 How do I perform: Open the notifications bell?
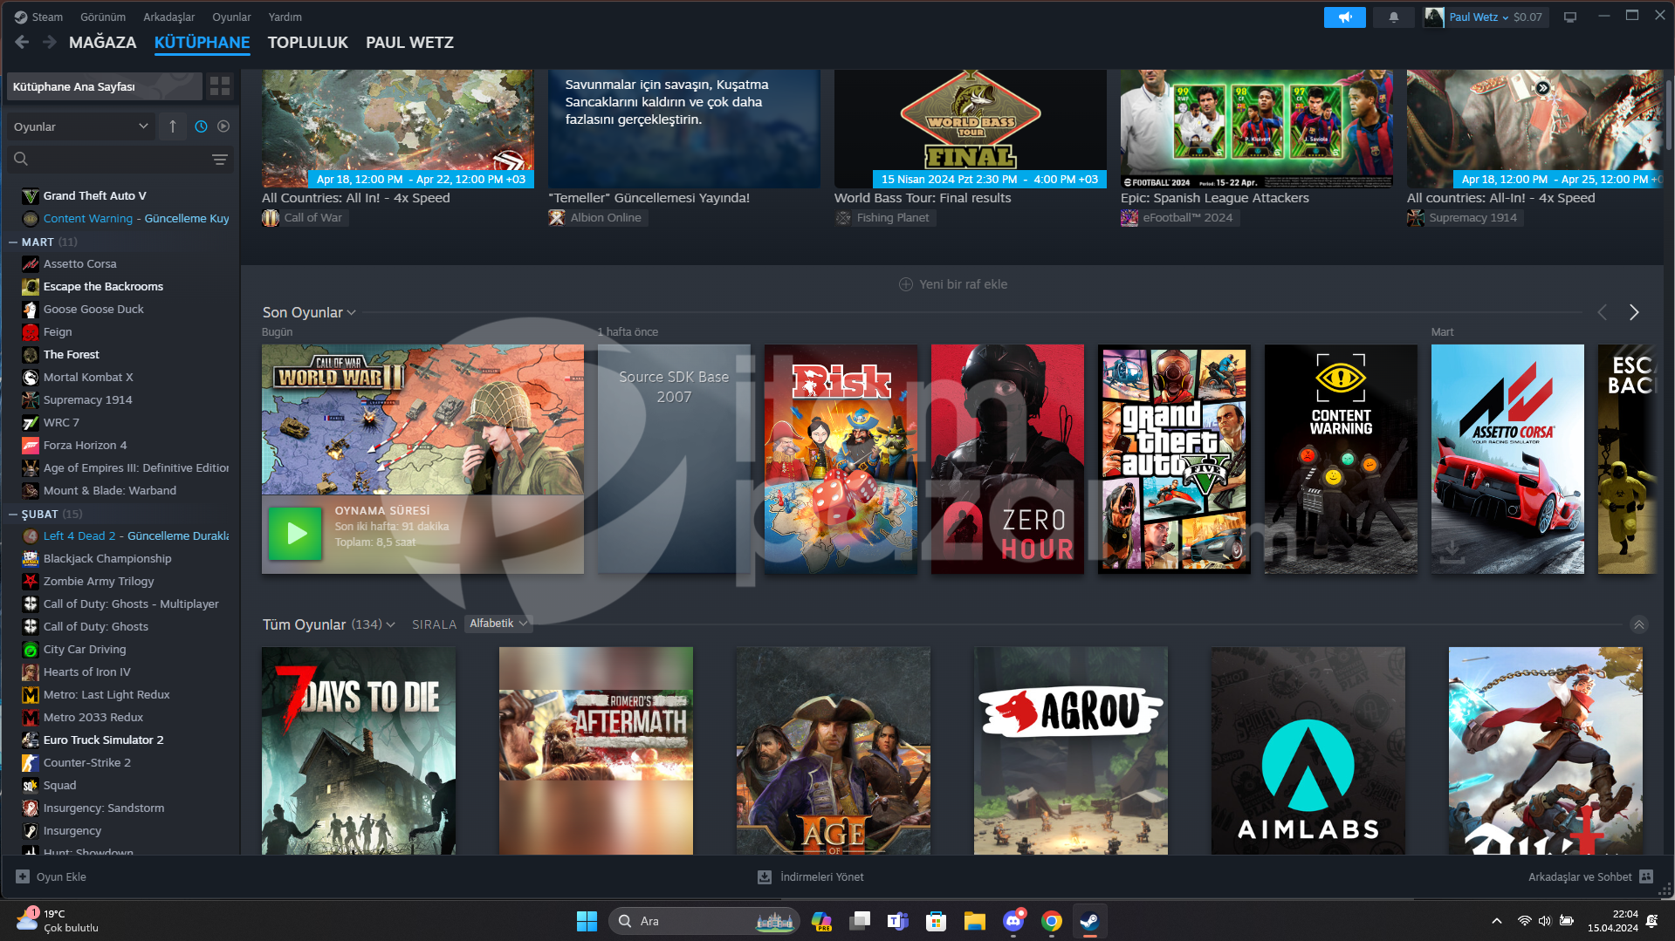click(x=1394, y=17)
